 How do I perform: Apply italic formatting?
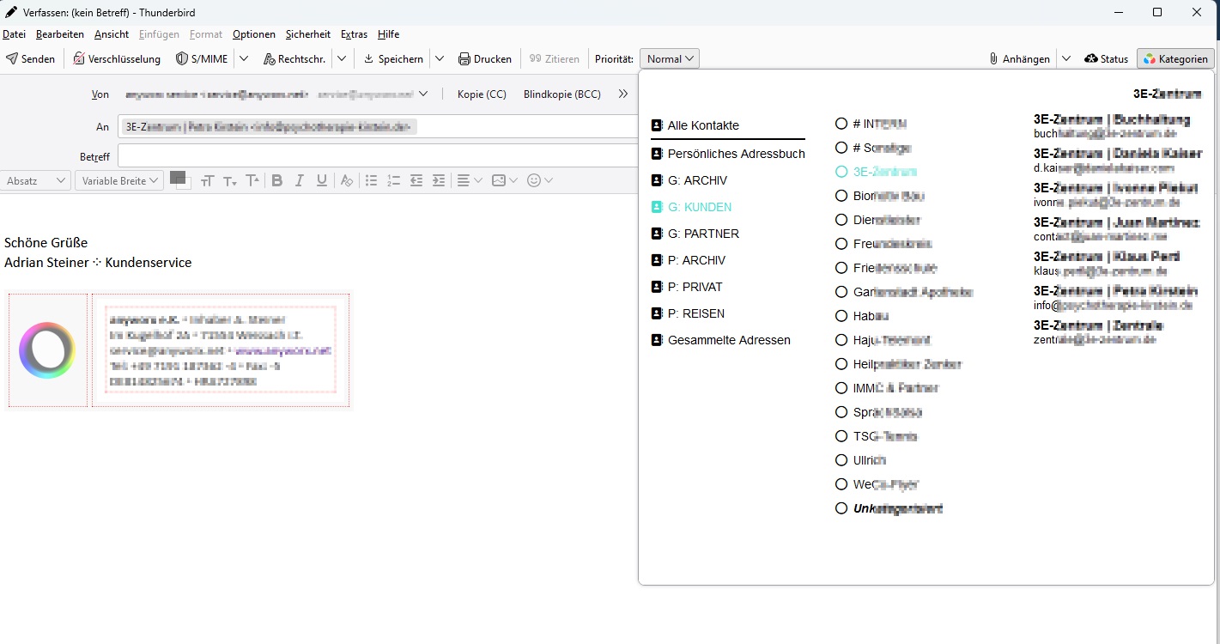(x=300, y=180)
